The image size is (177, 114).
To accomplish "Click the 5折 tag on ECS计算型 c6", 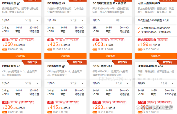I will (x=5, y=102).
